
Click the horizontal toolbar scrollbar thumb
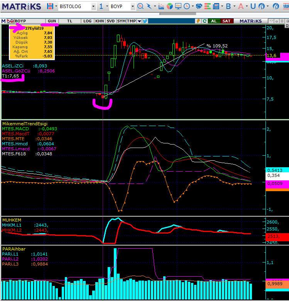(x=178, y=13)
